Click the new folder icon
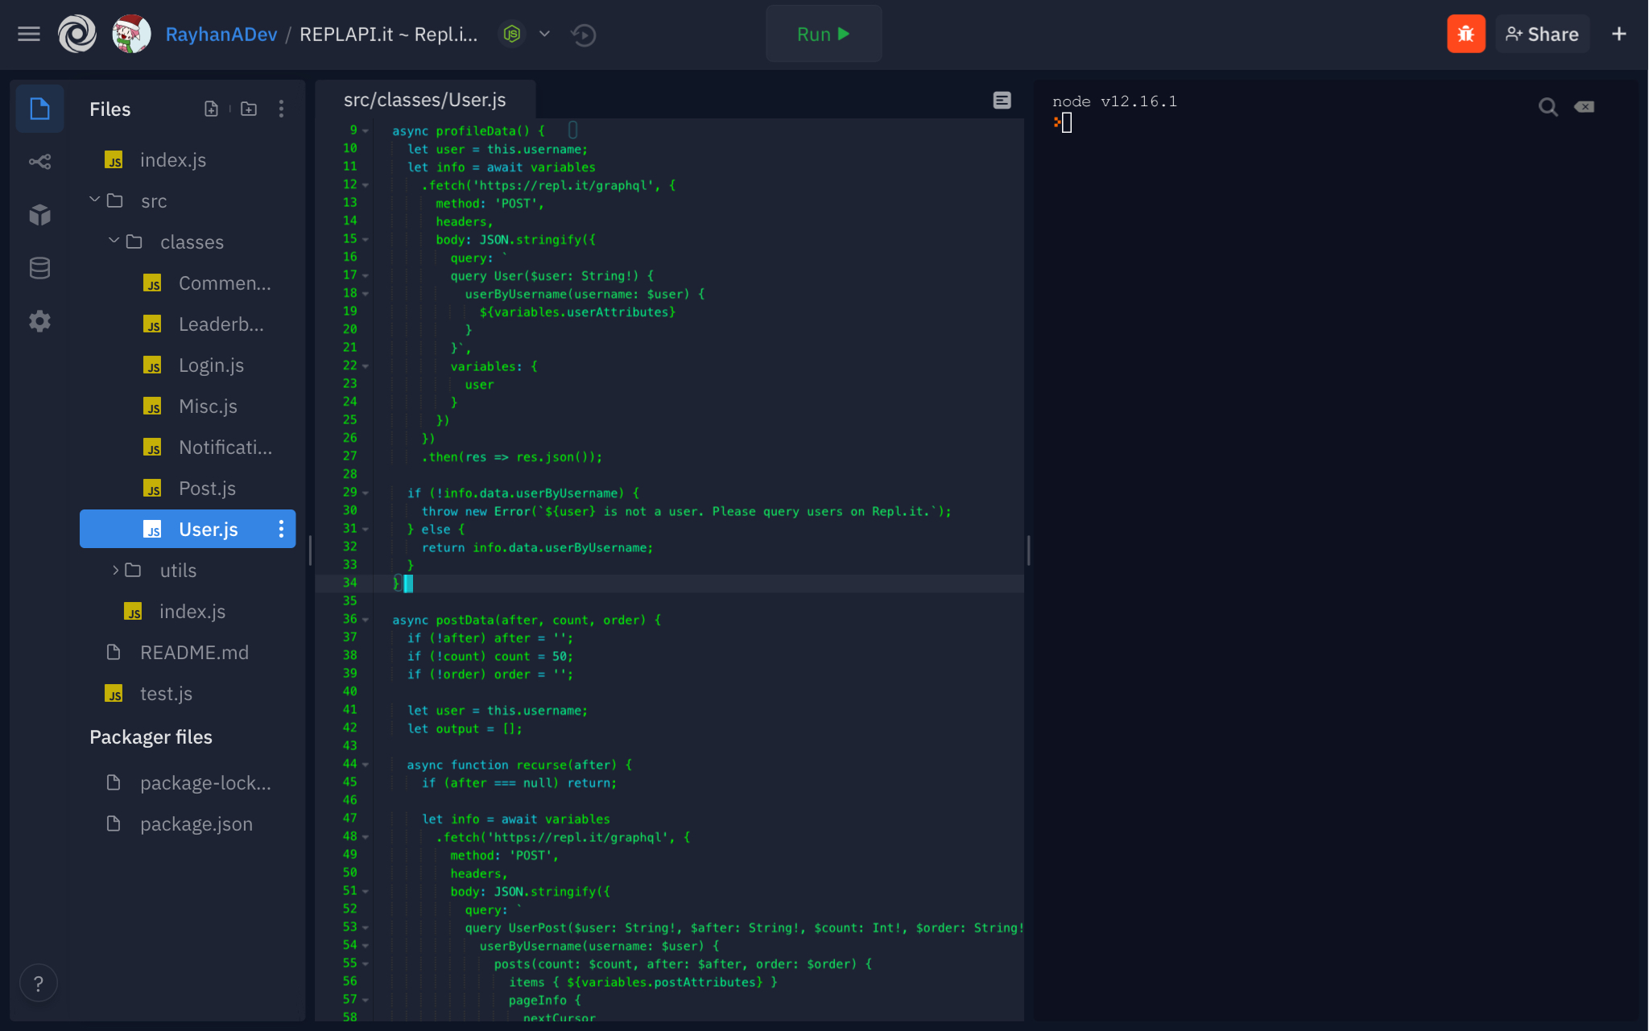The image size is (1649, 1031). (x=249, y=109)
